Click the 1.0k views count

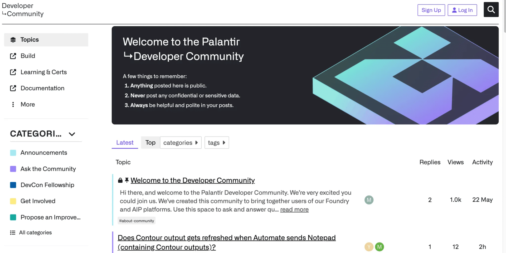point(455,200)
